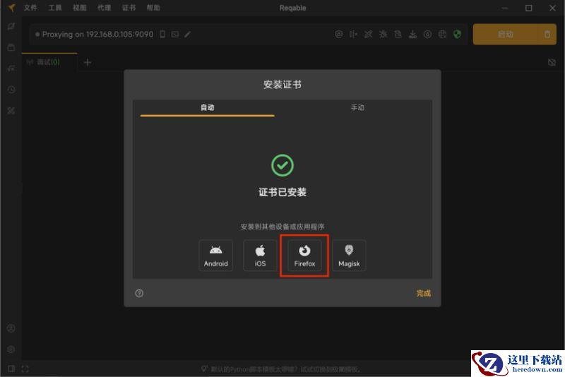Click the help question mark icon in dialog
The width and height of the screenshot is (565, 377).
139,293
